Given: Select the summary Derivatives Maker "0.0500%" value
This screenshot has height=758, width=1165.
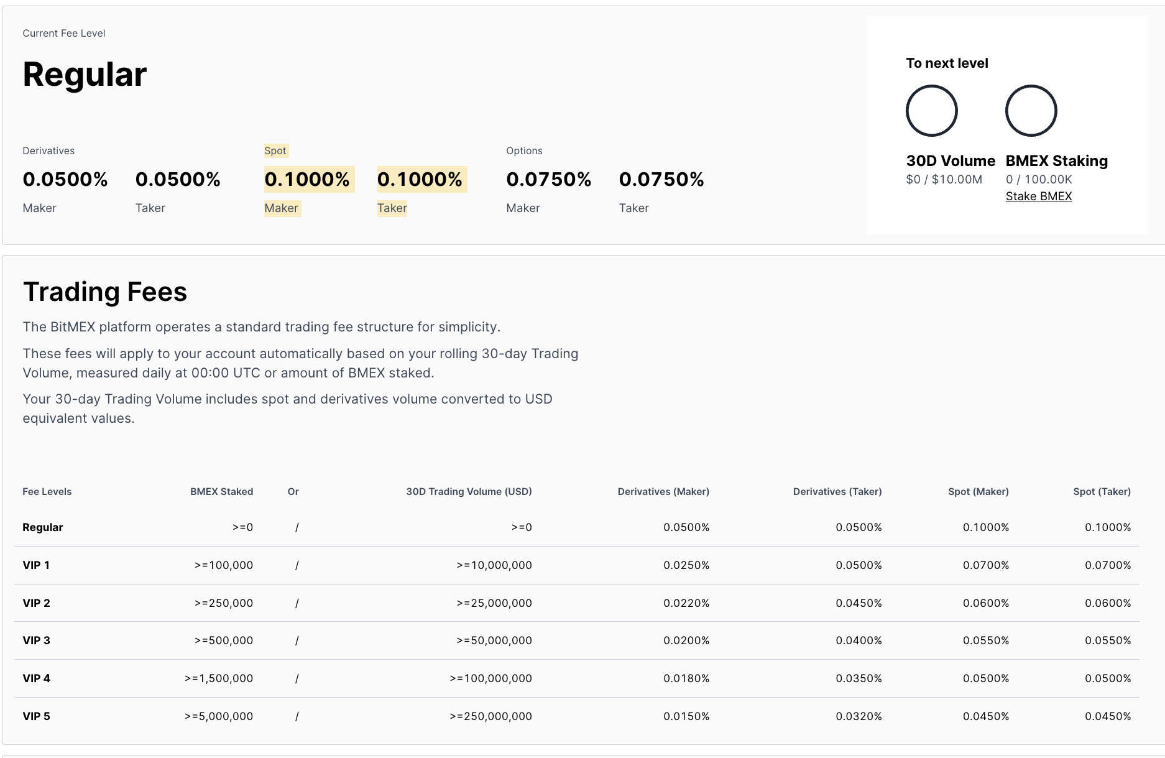Looking at the screenshot, I should (65, 179).
